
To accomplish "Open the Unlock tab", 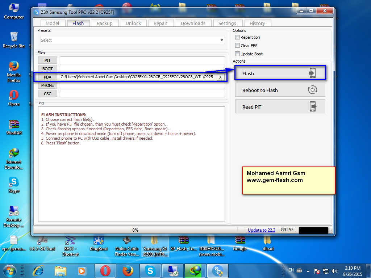I will (133, 23).
